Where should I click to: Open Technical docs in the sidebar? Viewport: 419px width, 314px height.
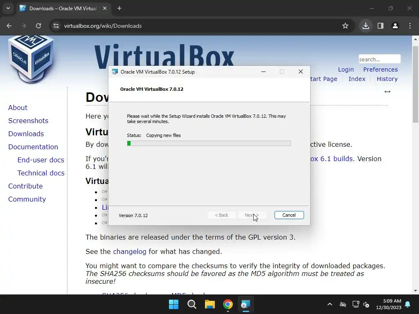pos(41,173)
